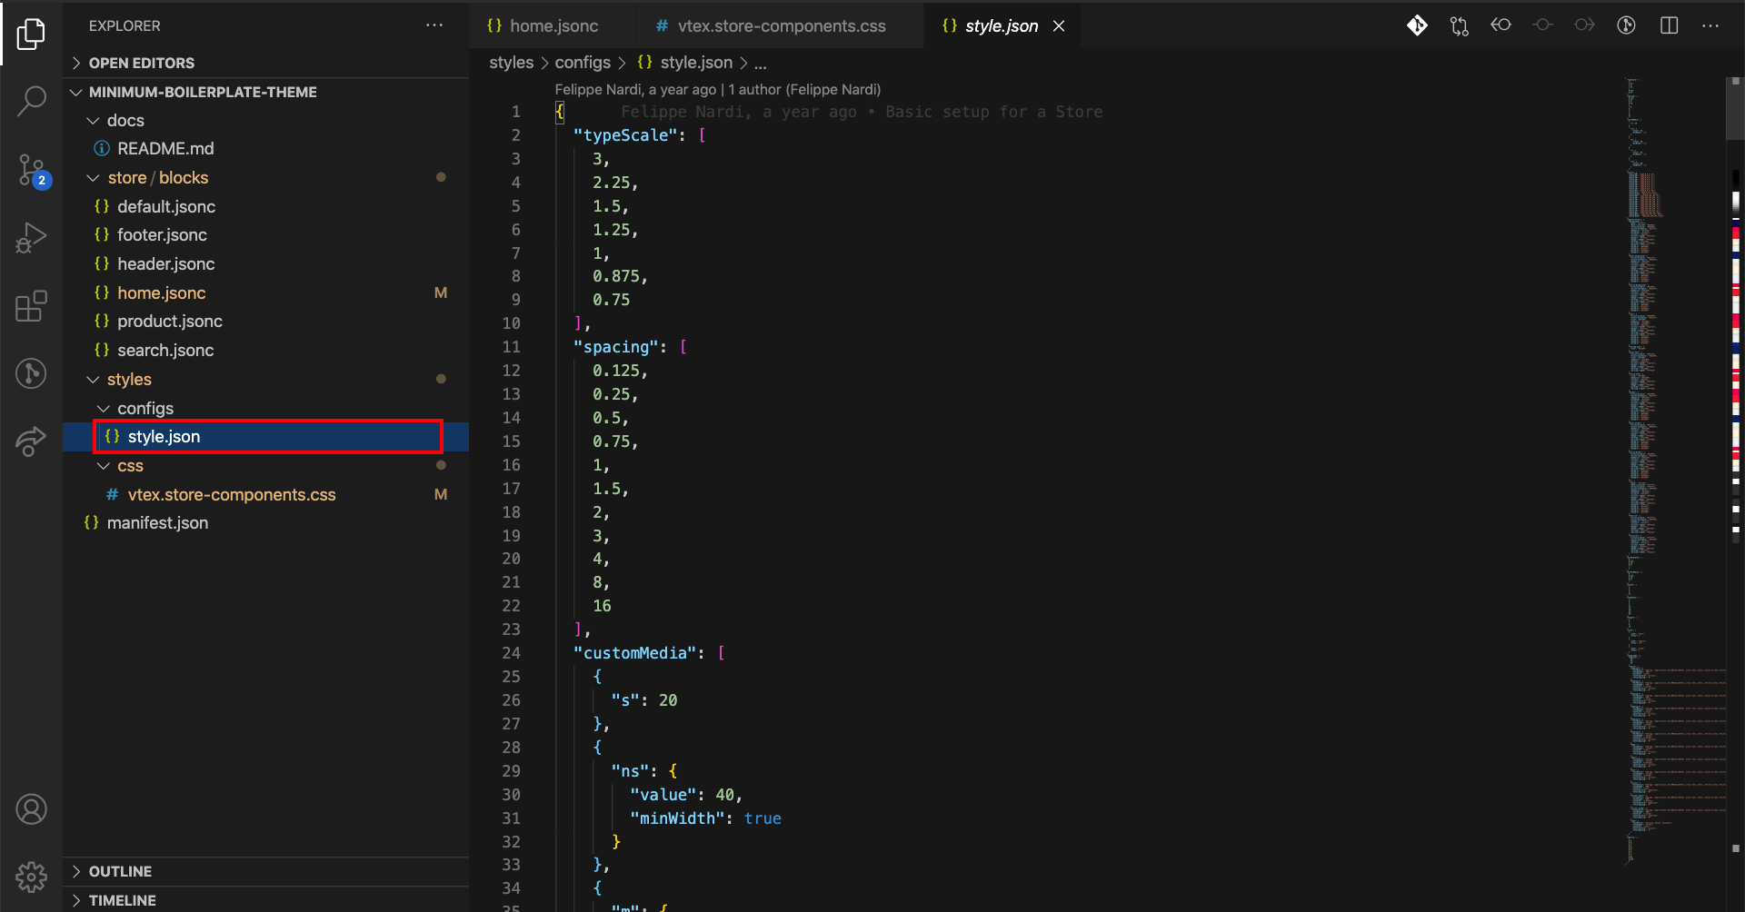Image resolution: width=1745 pixels, height=912 pixels.
Task: Expand the Timeline section
Action: 265,900
